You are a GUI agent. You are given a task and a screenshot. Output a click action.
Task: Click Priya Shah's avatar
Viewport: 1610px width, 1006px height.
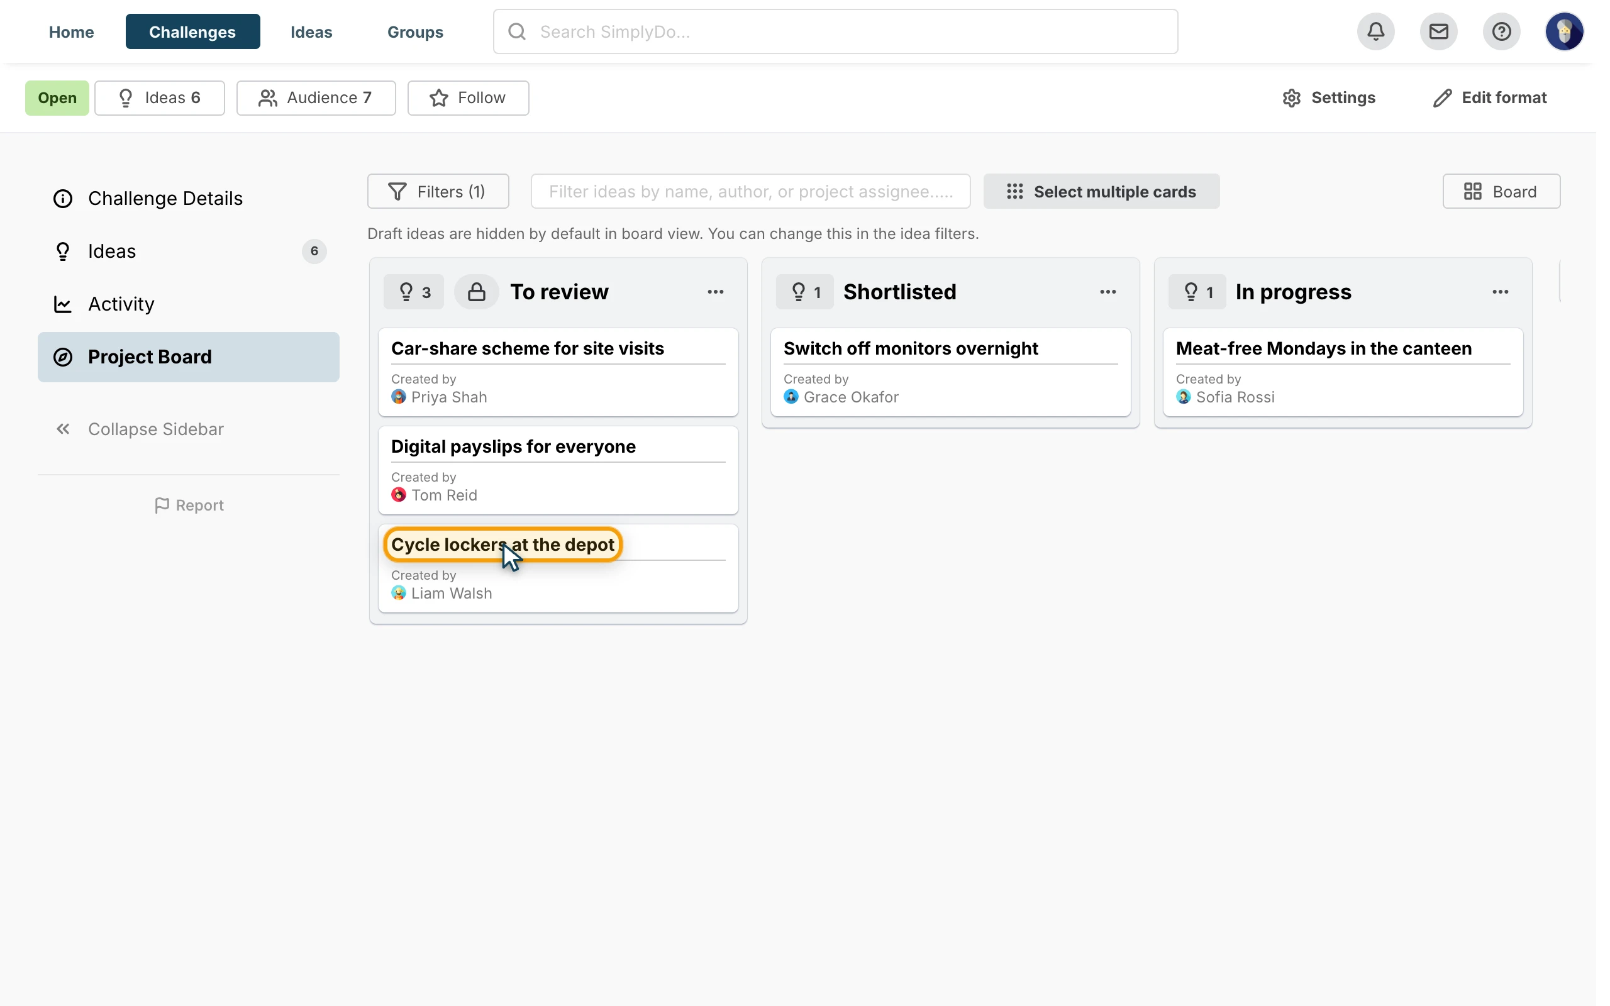click(x=399, y=397)
